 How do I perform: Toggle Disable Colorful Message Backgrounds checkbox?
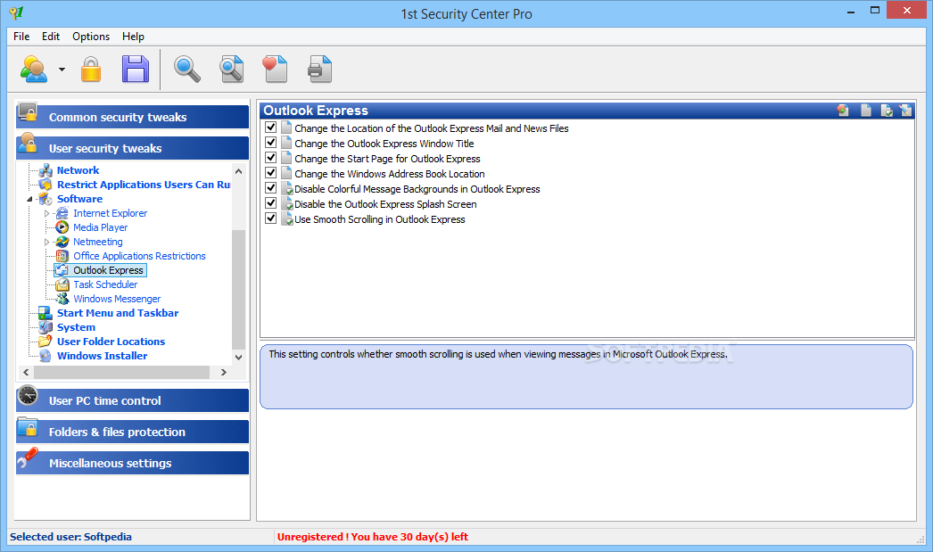[x=271, y=188]
